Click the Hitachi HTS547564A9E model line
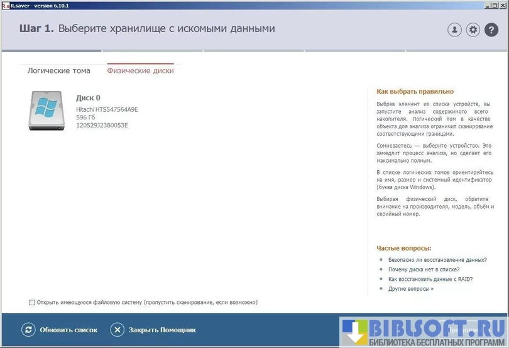The width and height of the screenshot is (509, 348). [x=107, y=109]
